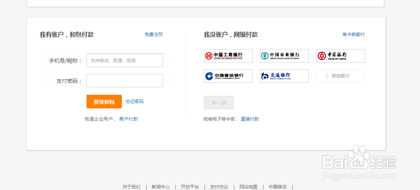Select 中国农业银行 bank option
Screen dimensions: 420x190
284,56
